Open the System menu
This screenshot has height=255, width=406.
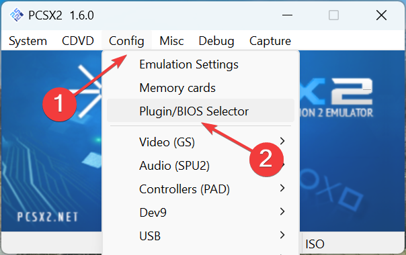click(x=28, y=41)
